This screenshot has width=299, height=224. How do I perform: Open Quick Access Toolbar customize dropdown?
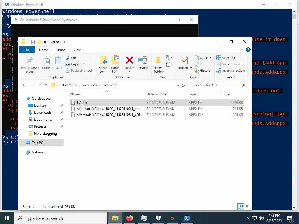[x=45, y=42]
